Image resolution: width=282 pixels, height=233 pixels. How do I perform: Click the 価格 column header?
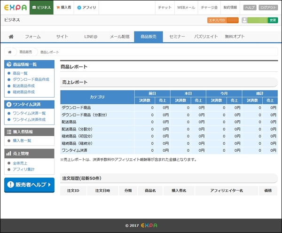pyautogui.click(x=268, y=191)
